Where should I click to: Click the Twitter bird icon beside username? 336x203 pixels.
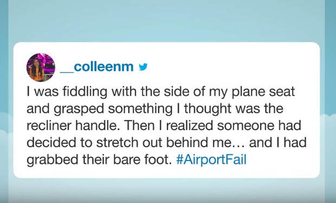pyautogui.click(x=143, y=67)
